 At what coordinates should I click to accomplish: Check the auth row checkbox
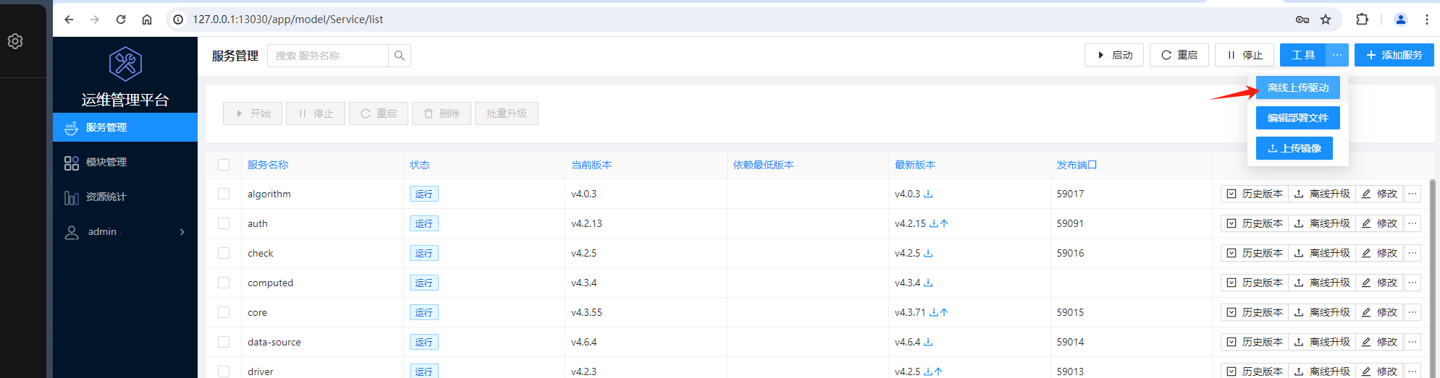tap(224, 223)
